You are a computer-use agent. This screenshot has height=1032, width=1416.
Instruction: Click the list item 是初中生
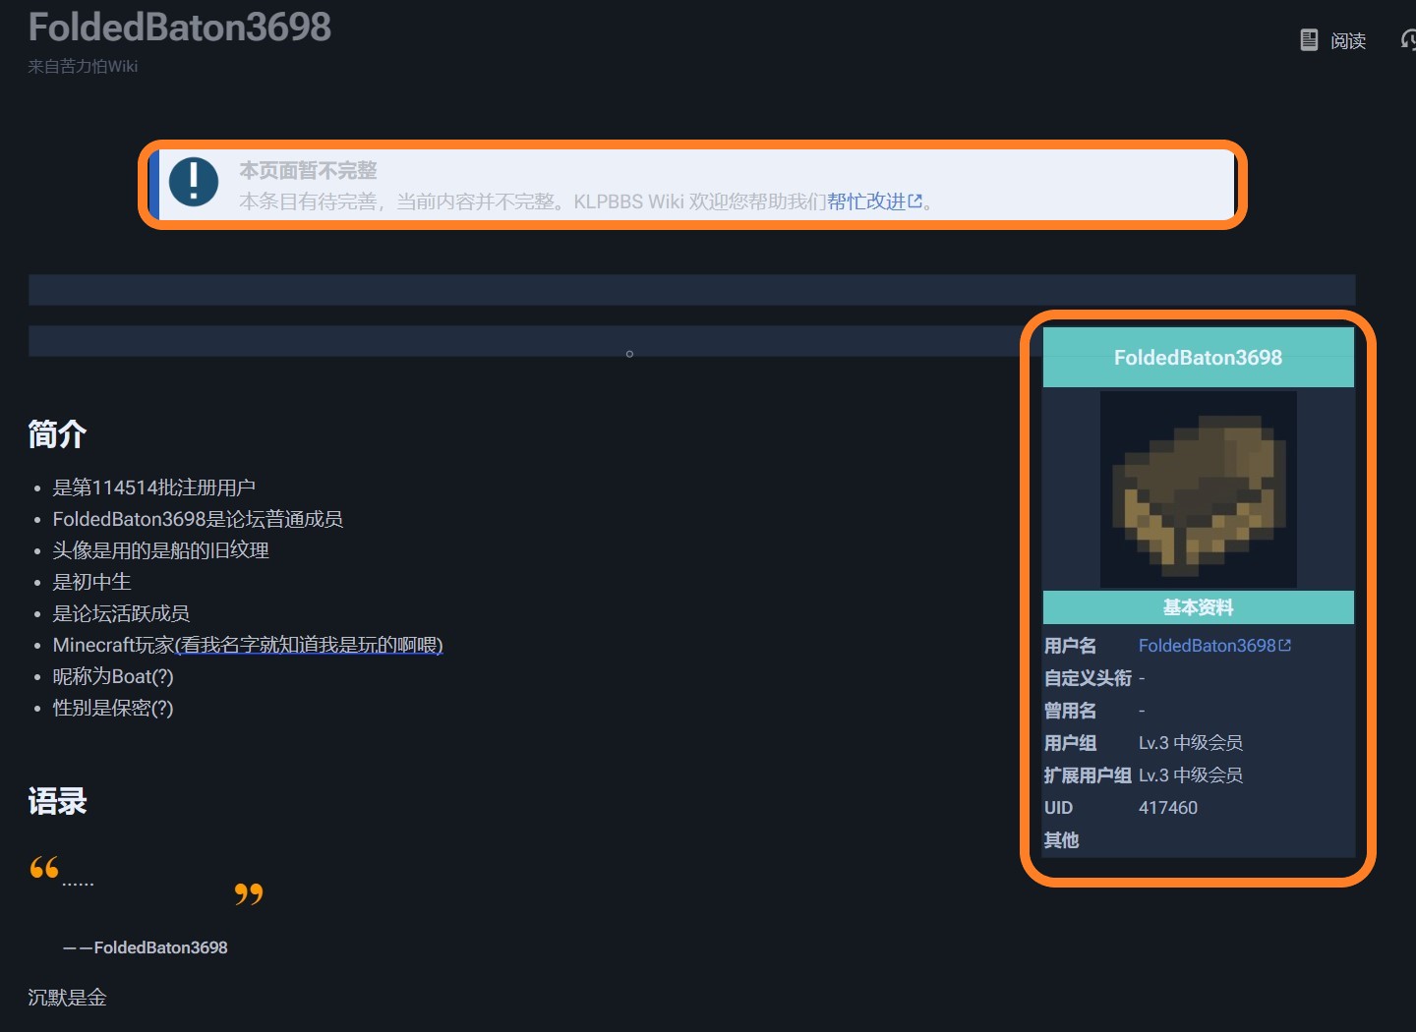[x=91, y=582]
